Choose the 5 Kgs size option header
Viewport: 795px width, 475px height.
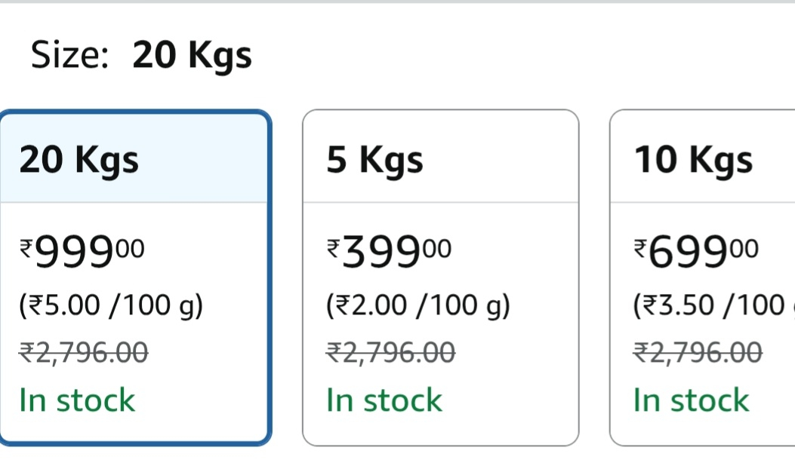[x=374, y=160]
